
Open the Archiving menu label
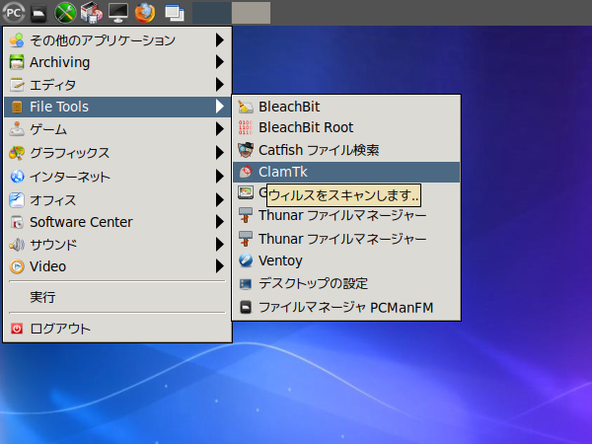[59, 63]
